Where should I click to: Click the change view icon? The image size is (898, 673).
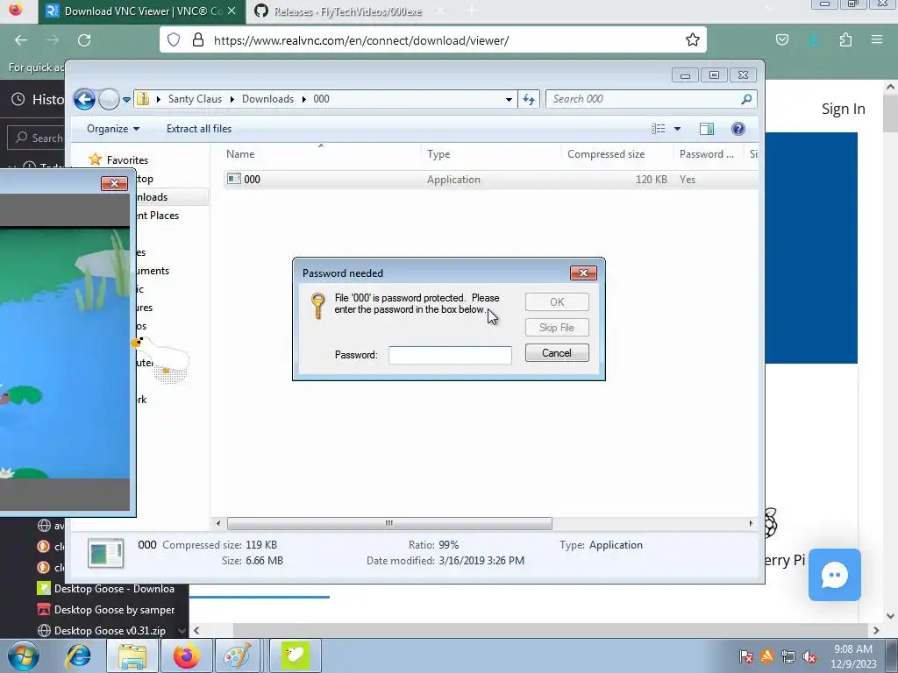point(658,129)
